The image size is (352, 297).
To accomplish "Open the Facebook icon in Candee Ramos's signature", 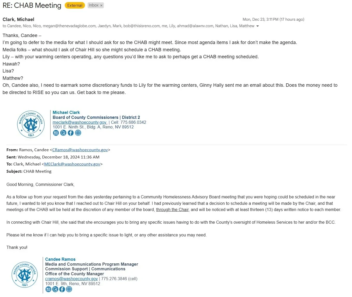I will (62, 289).
